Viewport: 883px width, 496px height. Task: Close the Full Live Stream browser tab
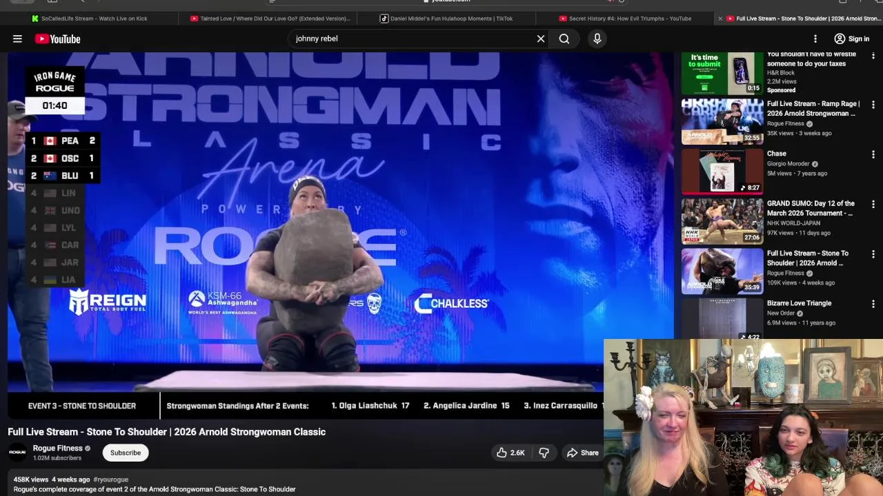coord(720,19)
